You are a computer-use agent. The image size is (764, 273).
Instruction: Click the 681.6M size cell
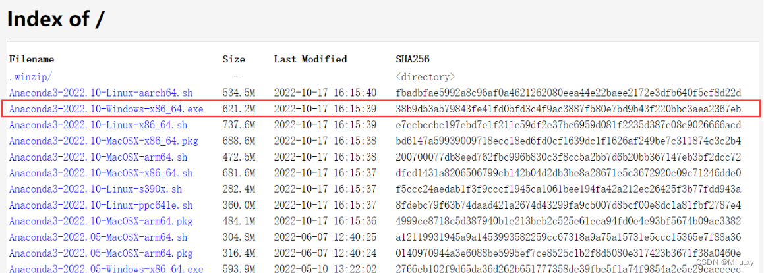point(239,173)
